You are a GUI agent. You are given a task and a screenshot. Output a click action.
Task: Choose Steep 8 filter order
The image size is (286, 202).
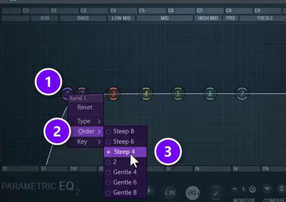(125, 131)
